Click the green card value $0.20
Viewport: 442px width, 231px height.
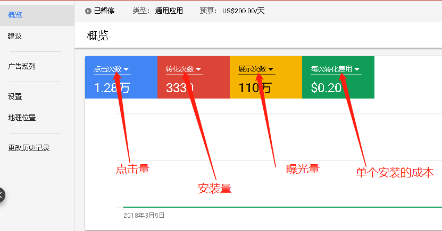[x=326, y=88]
